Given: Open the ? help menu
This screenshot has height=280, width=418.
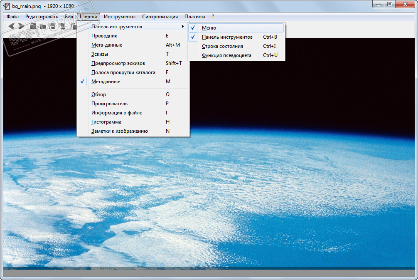Looking at the screenshot, I should click(x=213, y=17).
